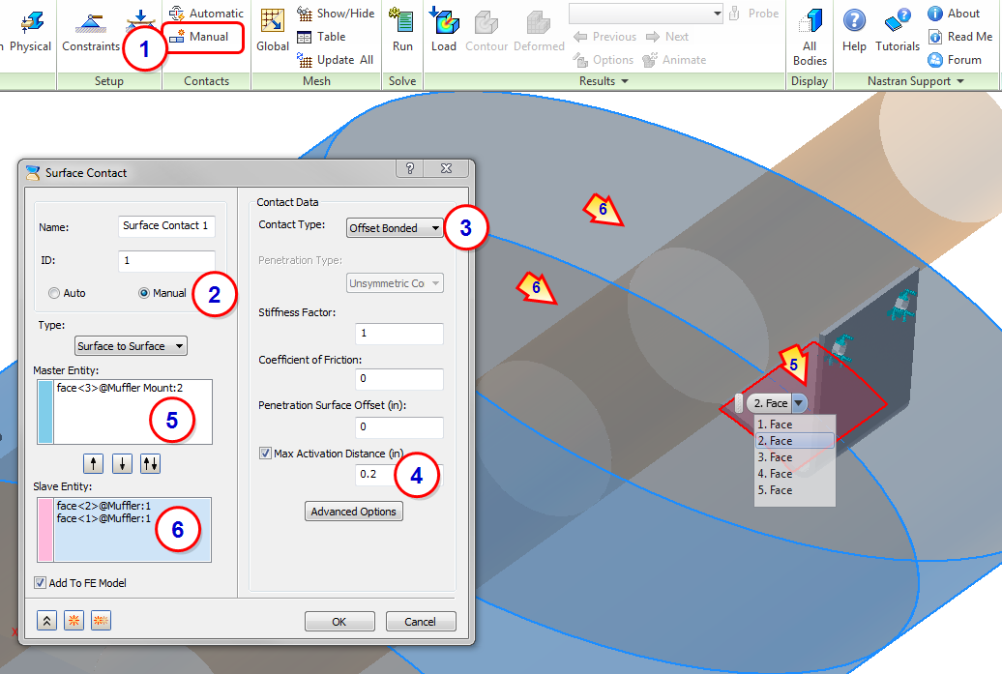This screenshot has height=674, width=1002.
Task: Toggle mesh Show/Hide
Action: tap(336, 13)
